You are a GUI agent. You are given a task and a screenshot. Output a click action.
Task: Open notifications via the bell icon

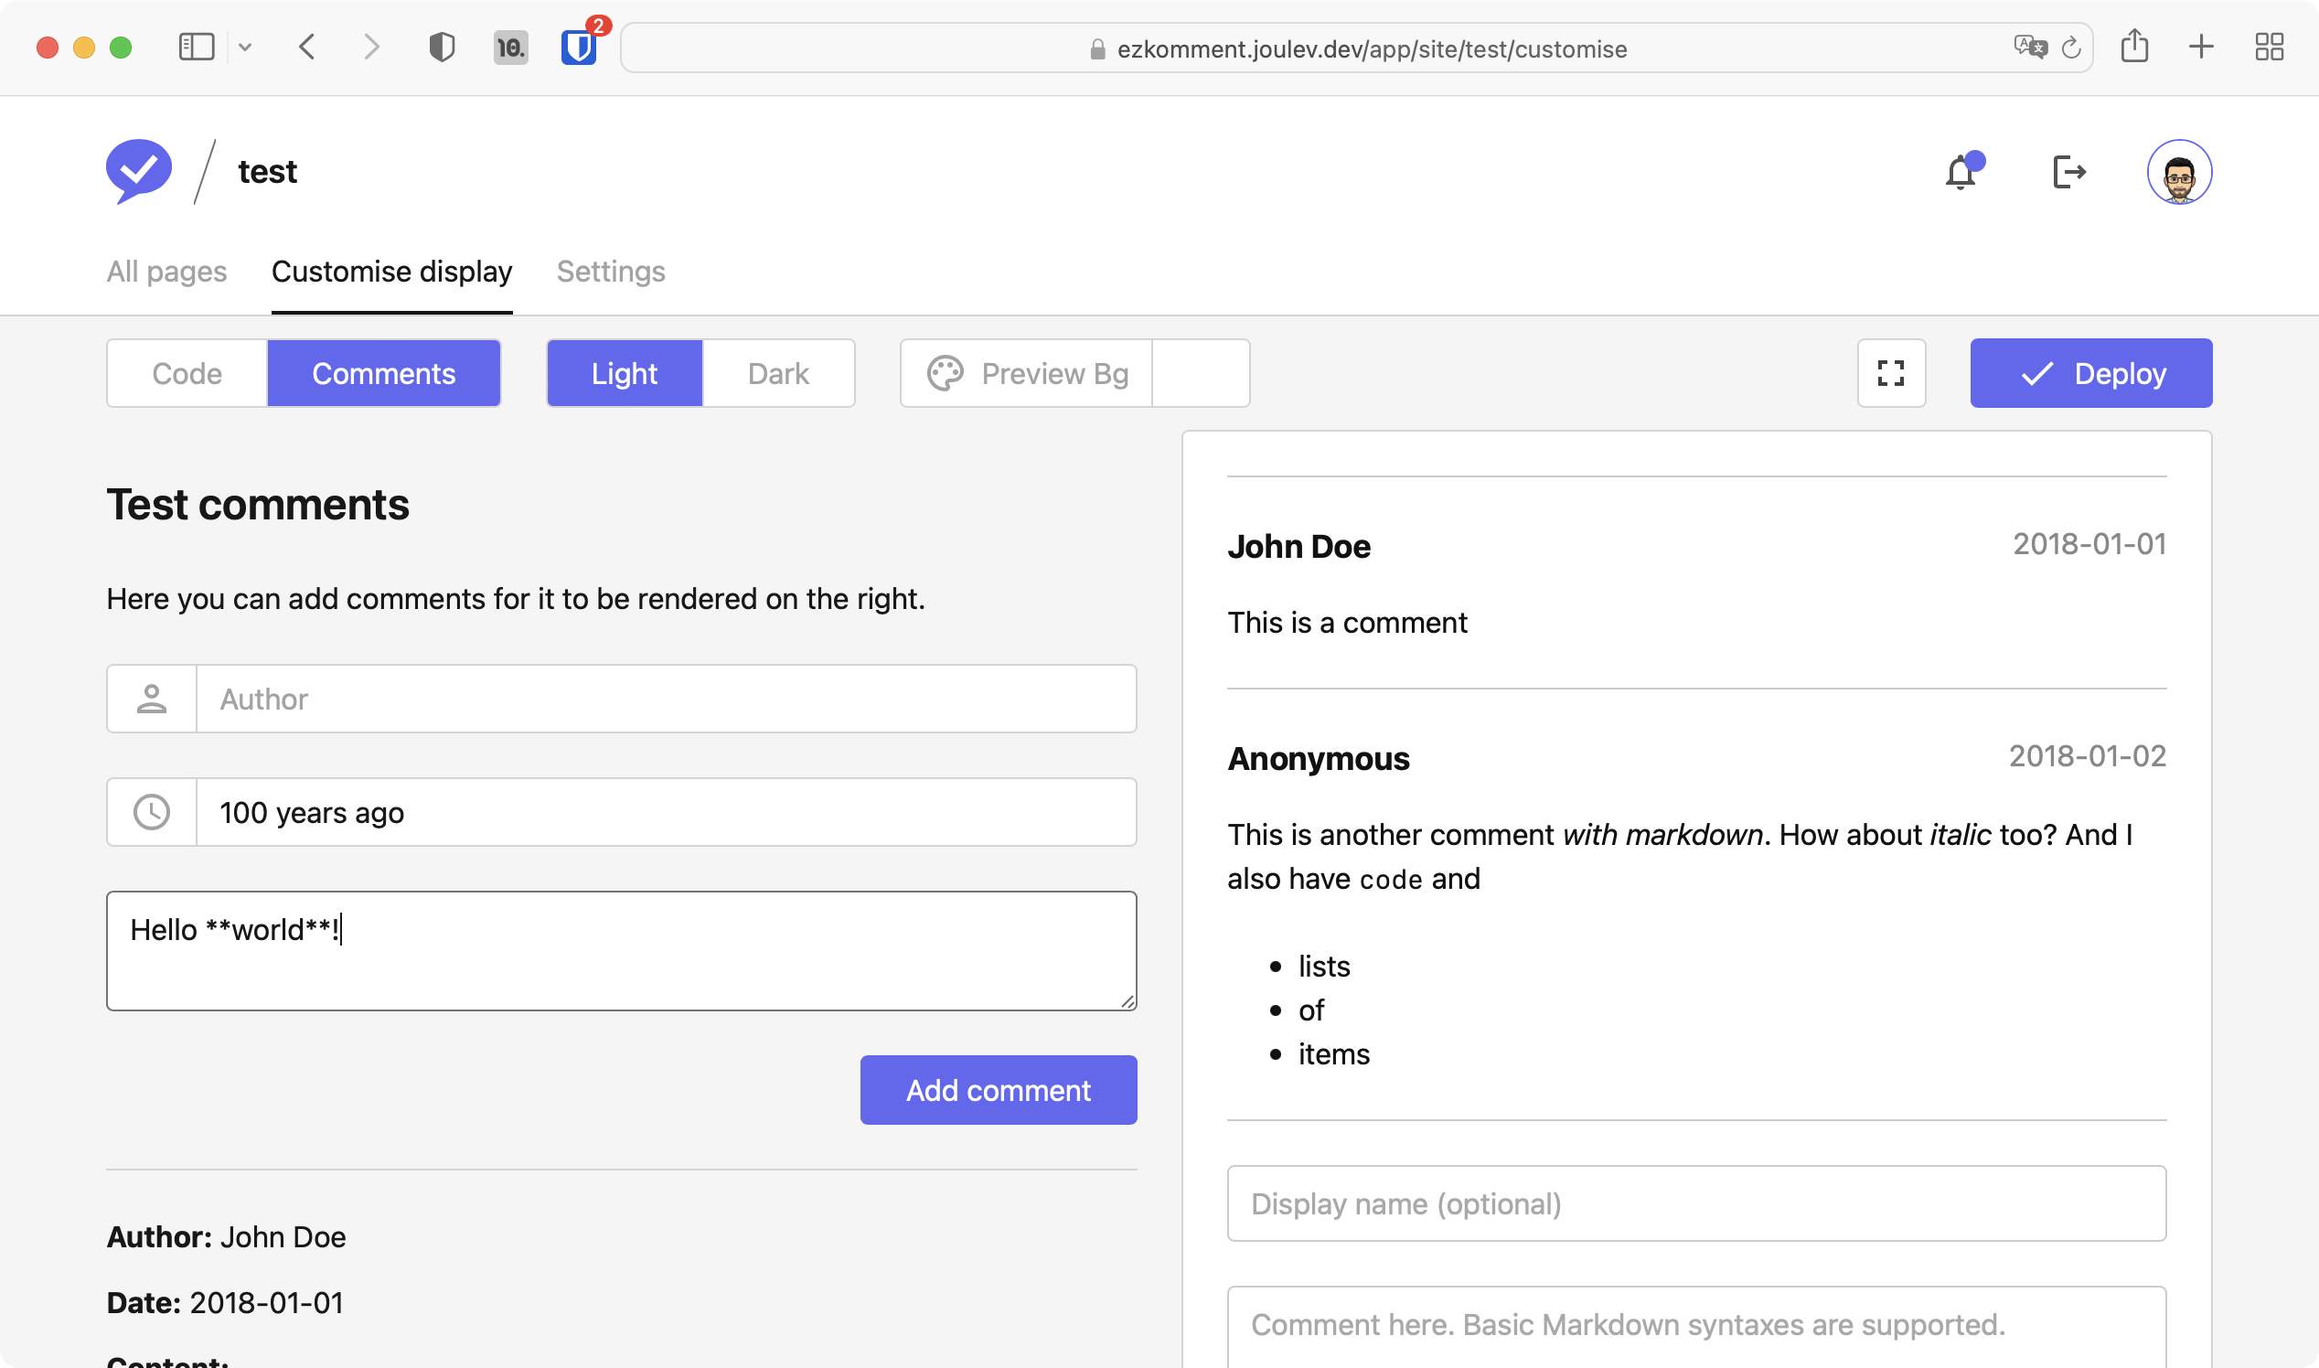point(1961,172)
